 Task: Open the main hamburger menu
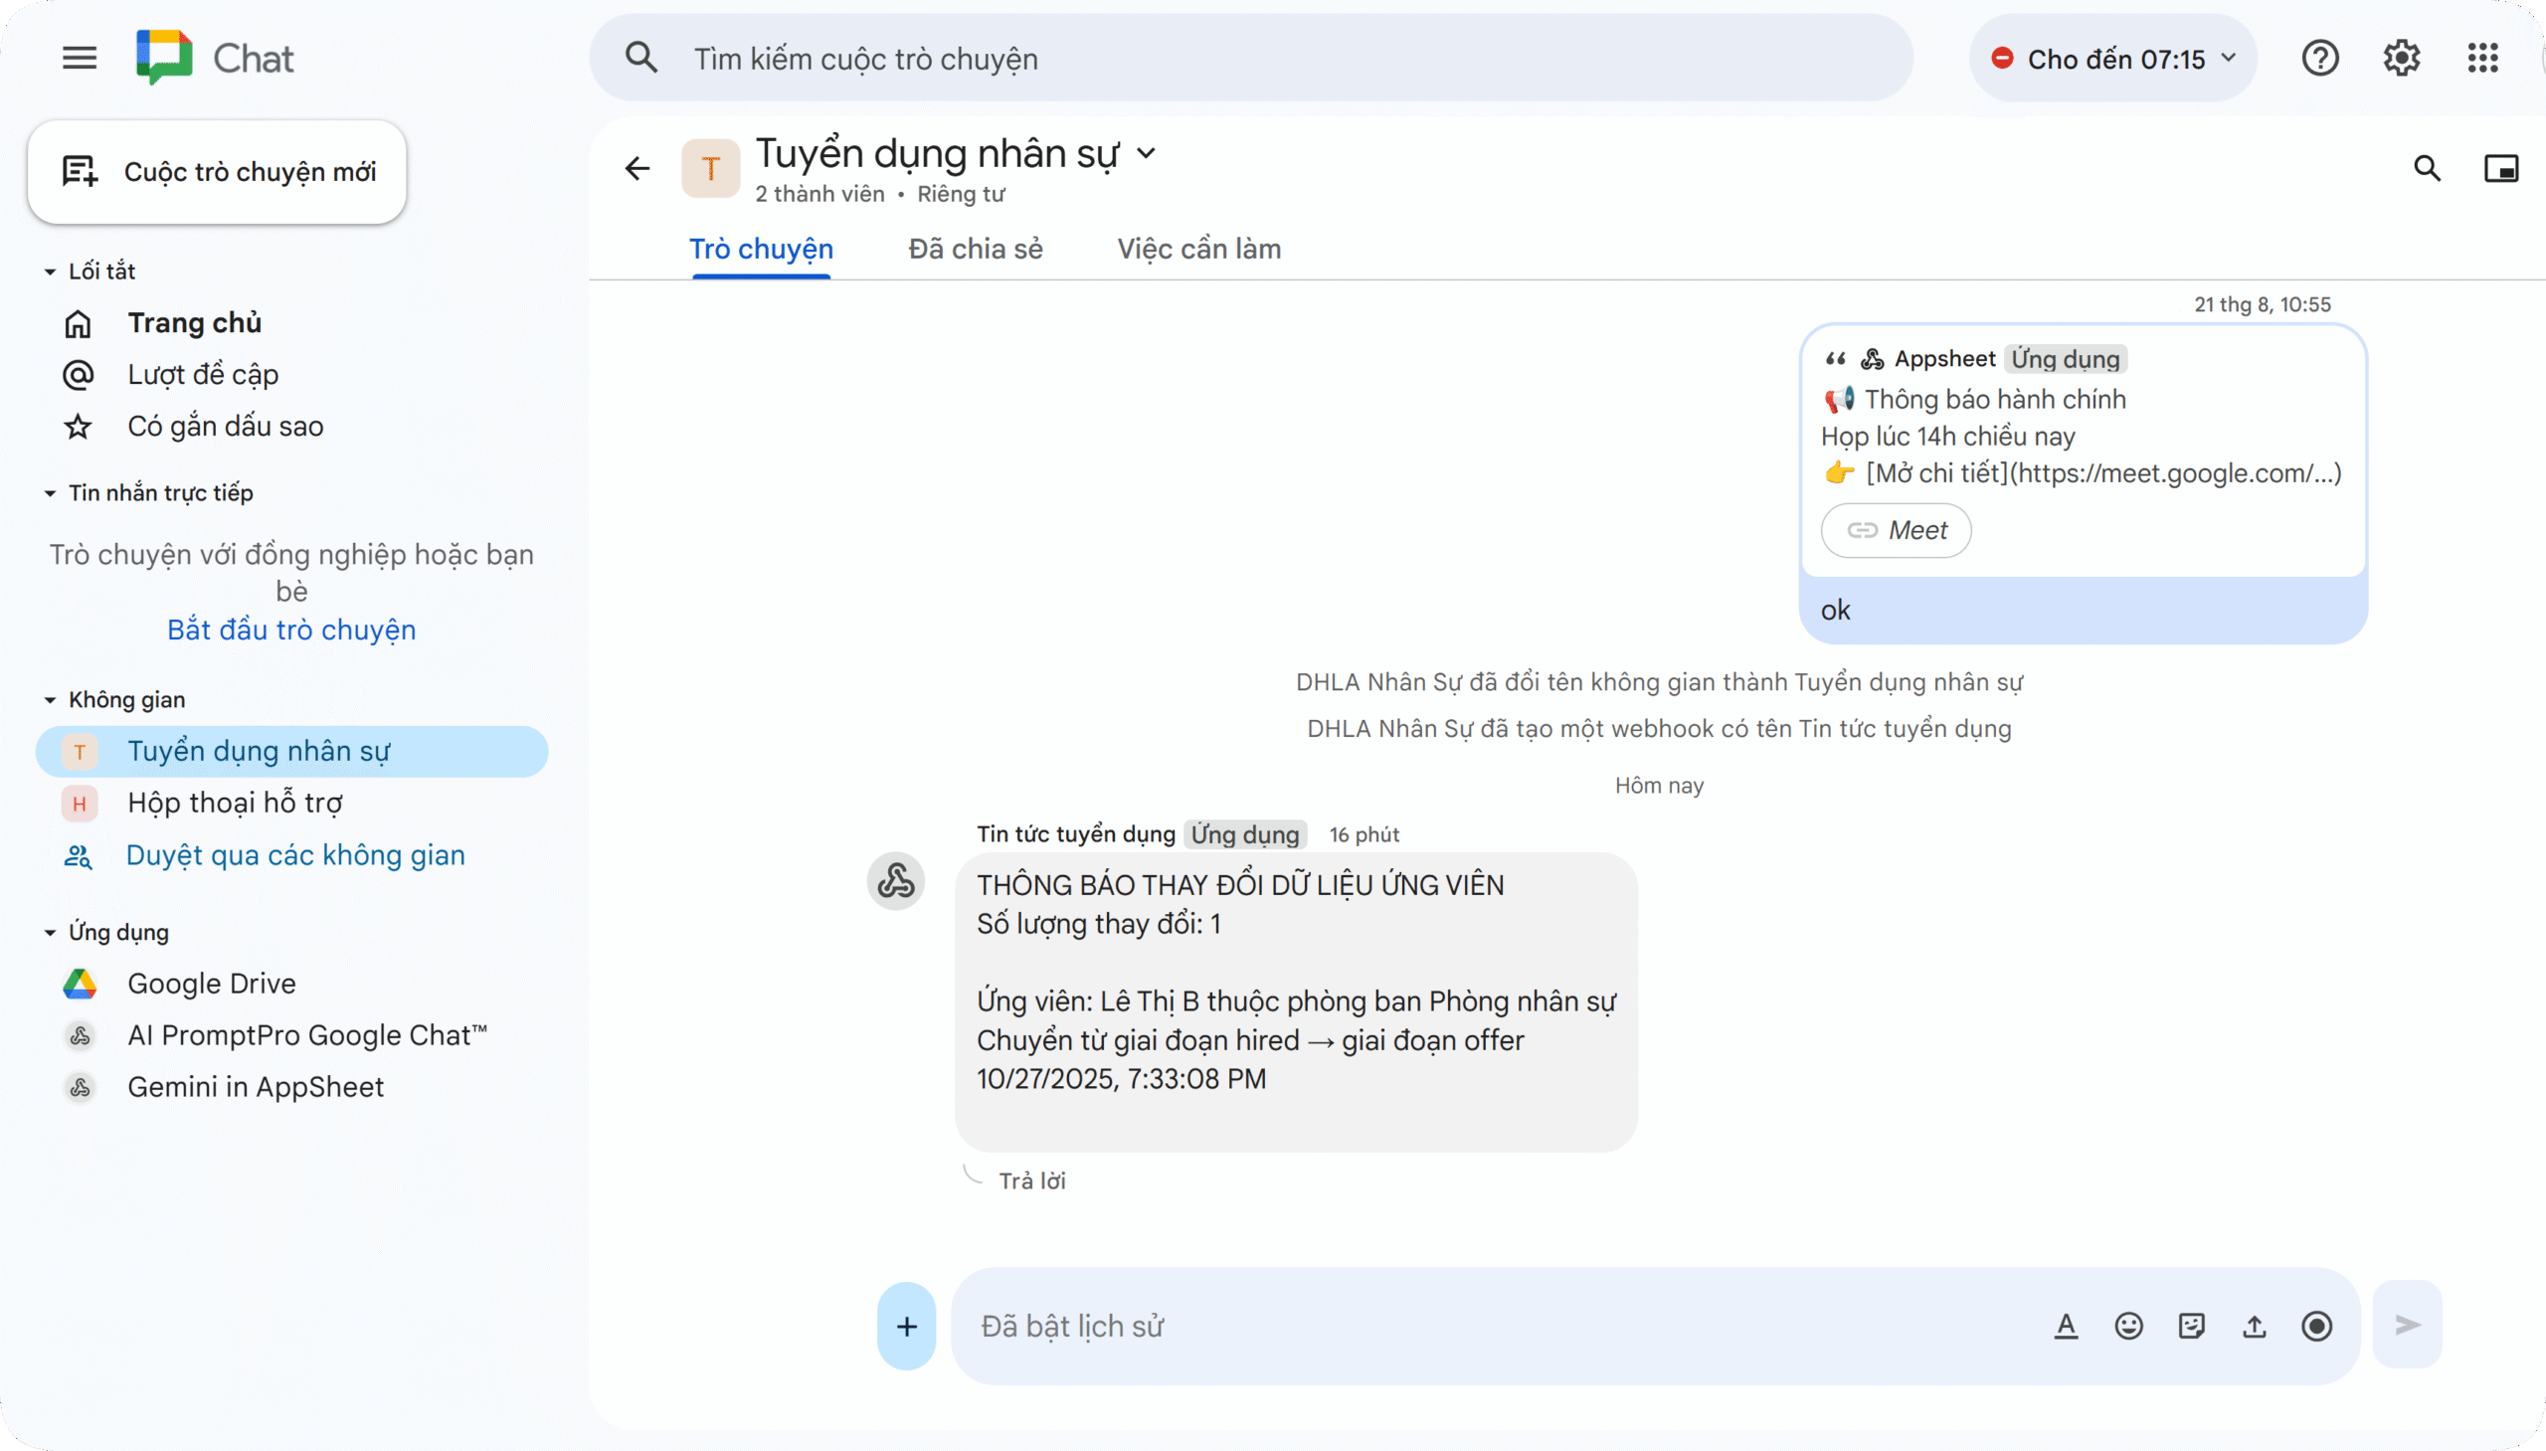click(80, 58)
